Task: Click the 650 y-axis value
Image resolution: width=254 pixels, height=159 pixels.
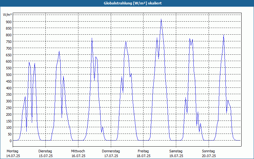Action: (9, 55)
